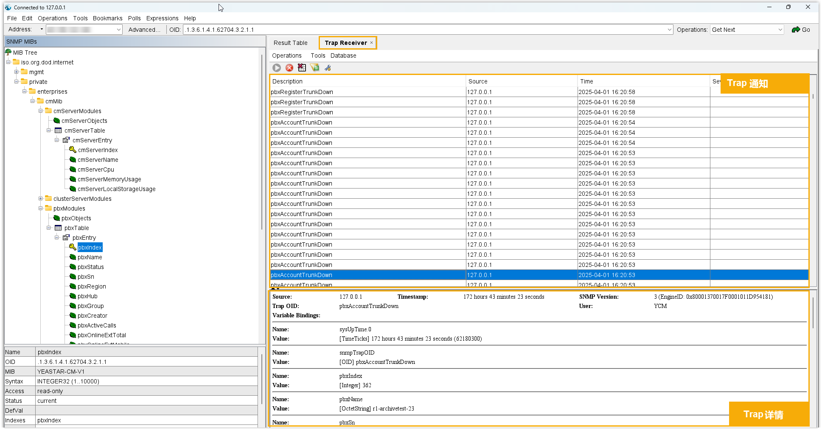Open Database menu in trap receiver
This screenshot has width=822, height=430.
343,55
